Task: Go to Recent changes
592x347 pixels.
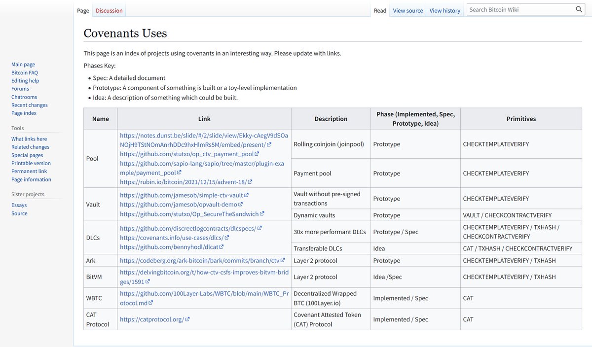Action: click(x=30, y=105)
